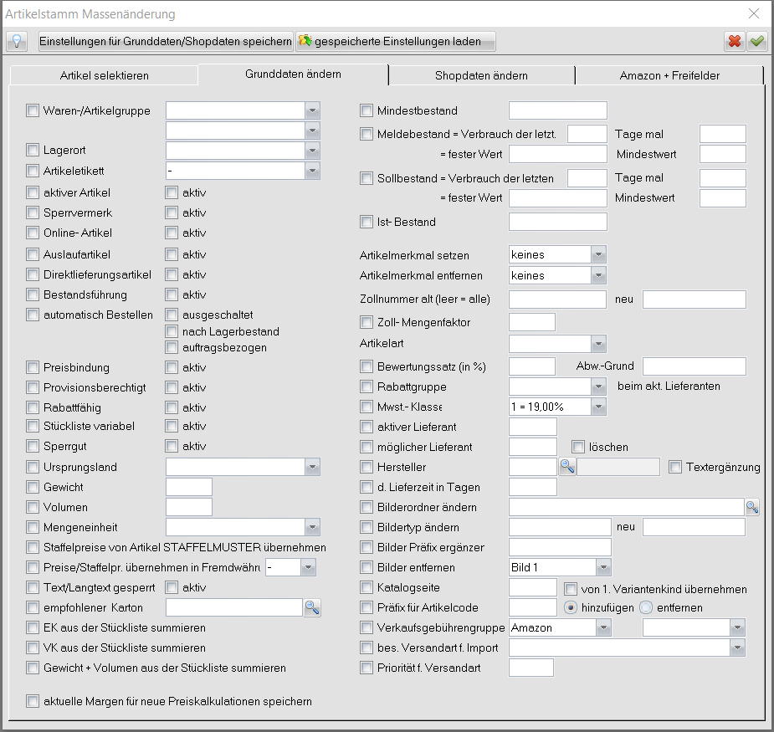
Task: Check the Textergänzung checkbox
Action: point(675,467)
